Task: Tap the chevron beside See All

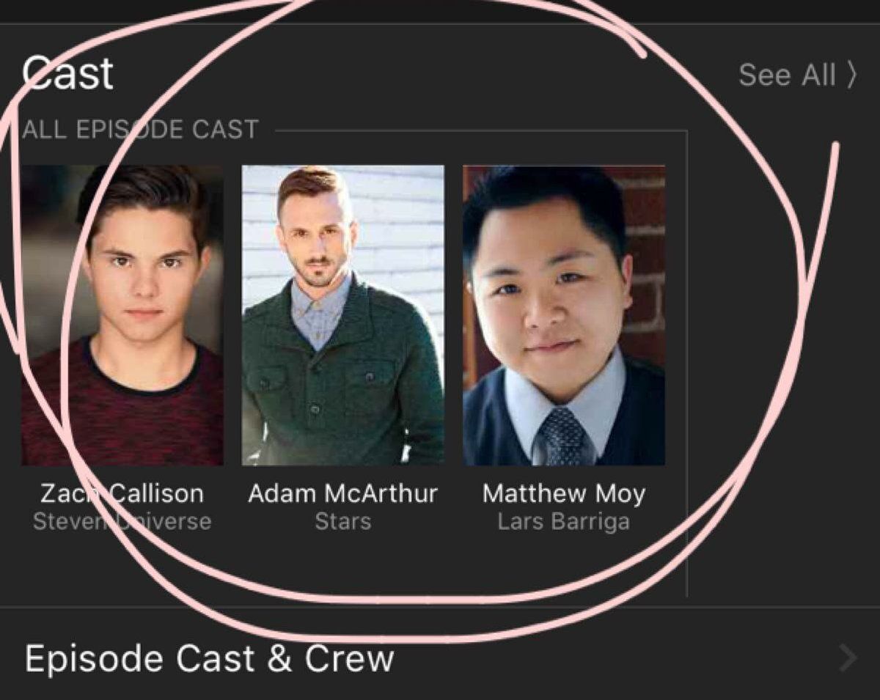Action: point(851,75)
